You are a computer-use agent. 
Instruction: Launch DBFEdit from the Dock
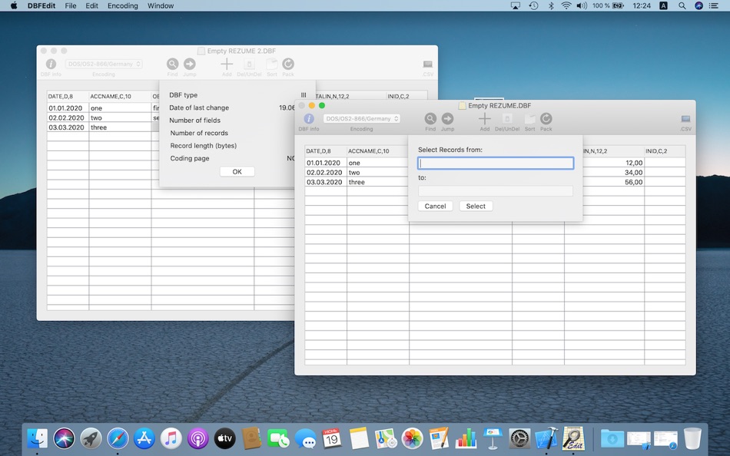574,438
